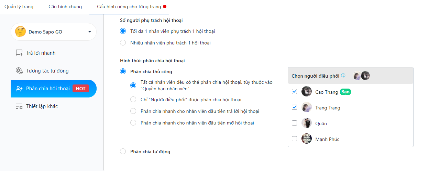
Task: Click the red HOT badge
Action: pos(81,89)
